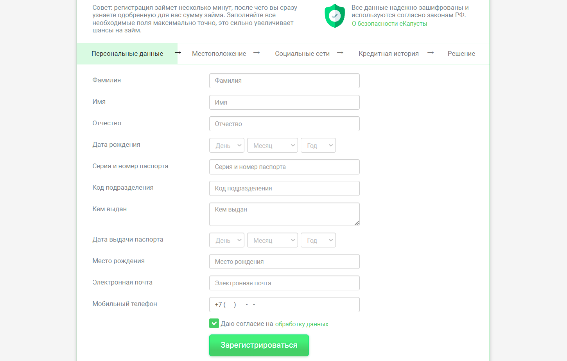Click the green security shield icon
This screenshot has height=361, width=567.
pyautogui.click(x=335, y=16)
